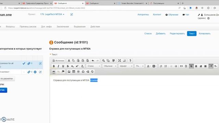Click the Добавить link
The width and height of the screenshot is (219, 123).
tap(160, 33)
